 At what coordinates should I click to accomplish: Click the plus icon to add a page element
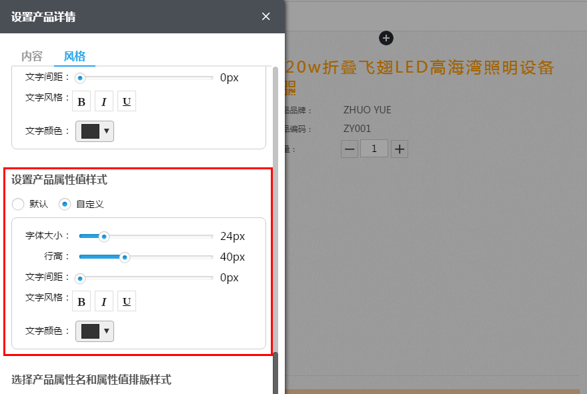click(x=386, y=38)
